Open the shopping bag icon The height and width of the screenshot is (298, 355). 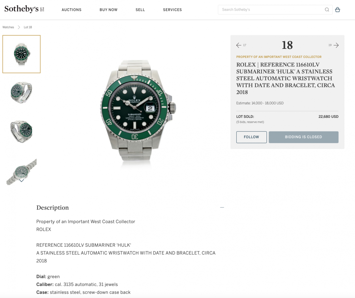pyautogui.click(x=337, y=10)
